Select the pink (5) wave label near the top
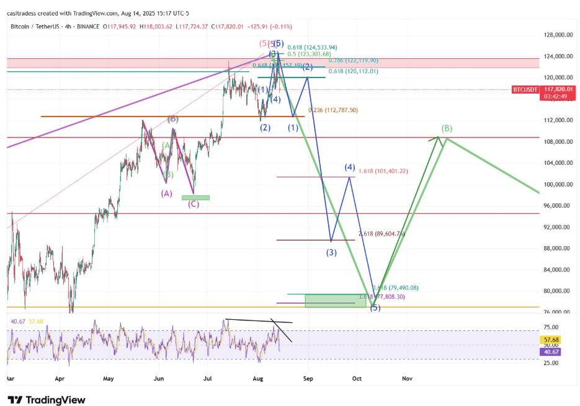The height and width of the screenshot is (406, 580). tap(263, 43)
